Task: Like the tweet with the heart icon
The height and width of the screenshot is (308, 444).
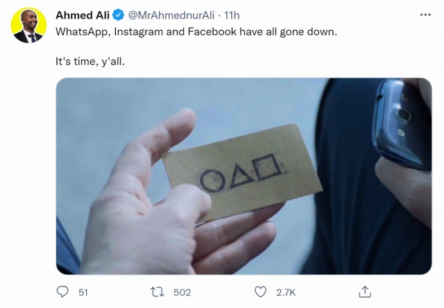Action: (x=261, y=292)
